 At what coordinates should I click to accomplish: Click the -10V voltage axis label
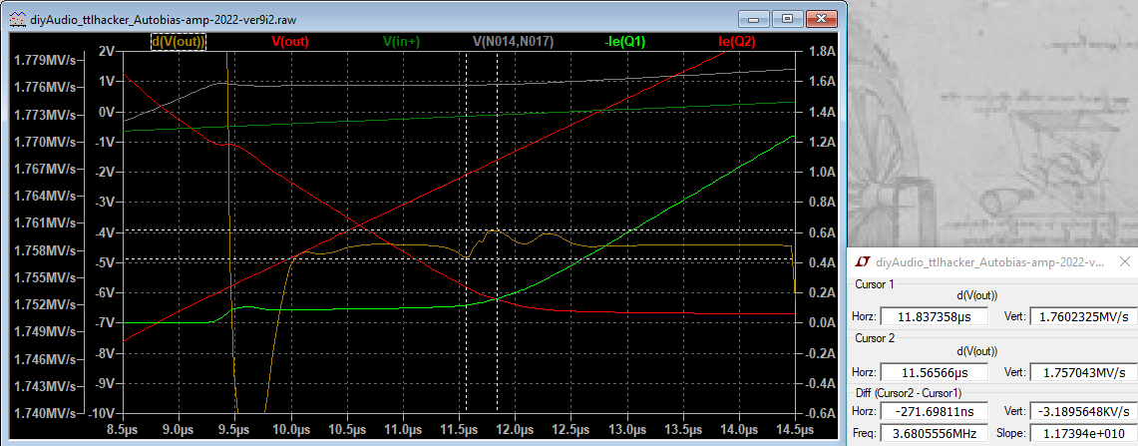[x=103, y=413]
